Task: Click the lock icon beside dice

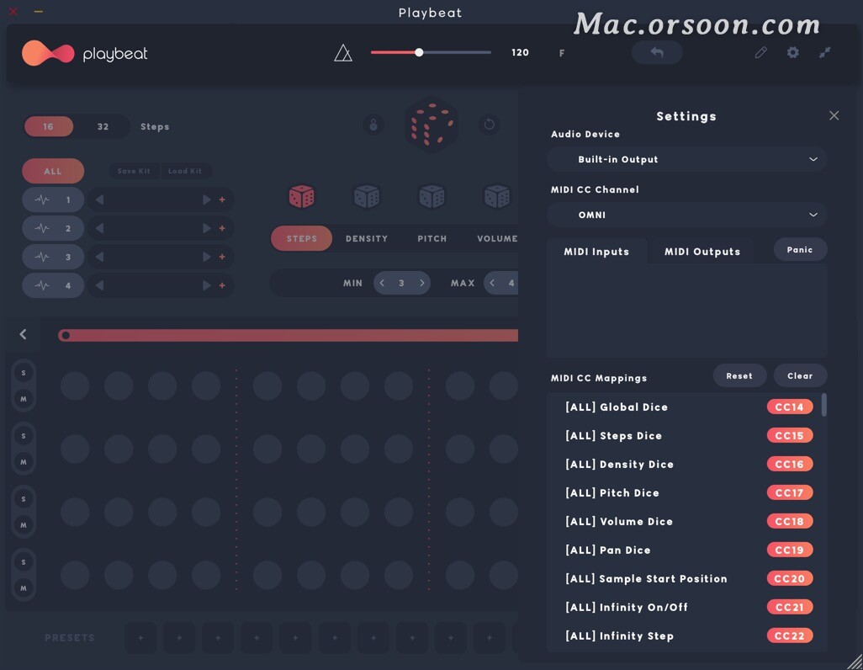Action: click(x=373, y=125)
